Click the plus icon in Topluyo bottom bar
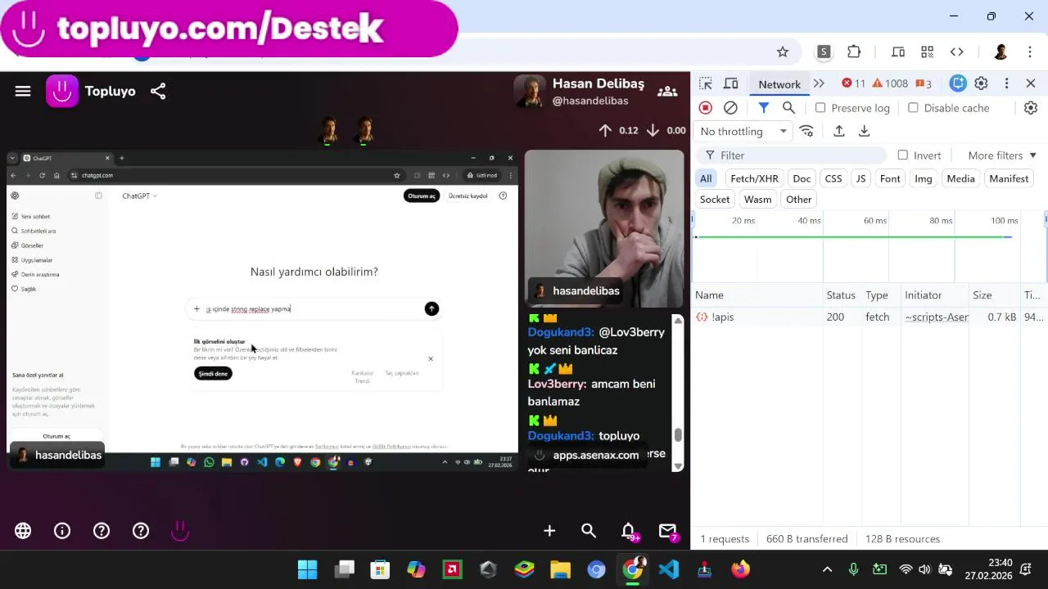Viewport: 1048px width, 589px height. coord(549,531)
